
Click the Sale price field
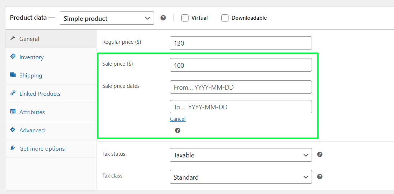pyautogui.click(x=241, y=65)
